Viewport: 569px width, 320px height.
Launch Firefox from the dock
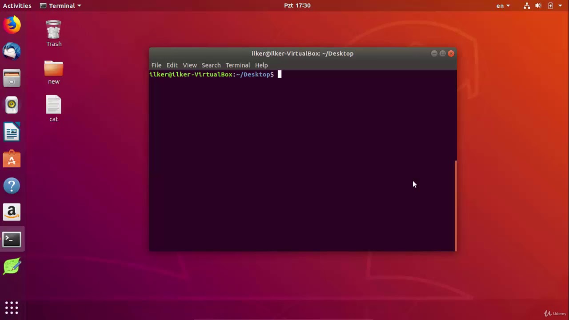pyautogui.click(x=12, y=24)
